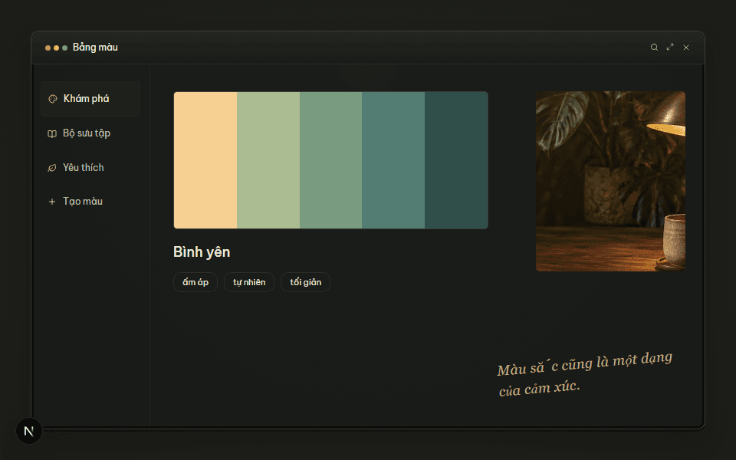Screen dimensions: 736x460
Task: Click the open book icon beside Bộ sưu tập
Action: 52,133
